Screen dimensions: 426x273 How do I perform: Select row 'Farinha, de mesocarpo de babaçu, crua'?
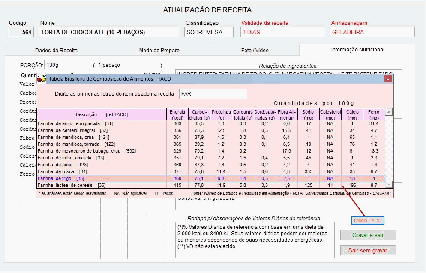211,151
